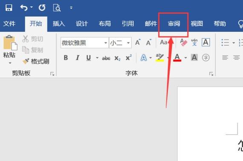Click the lightbulb Tell Me icon
Image resolution: width=243 pixels, height=161 pixels.
coord(241,24)
